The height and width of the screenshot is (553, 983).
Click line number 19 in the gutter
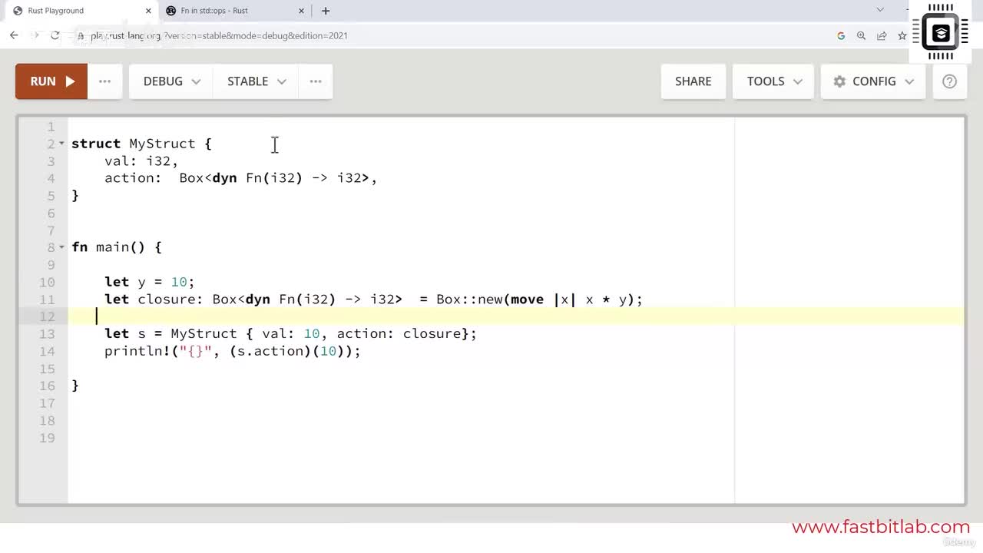pos(47,438)
